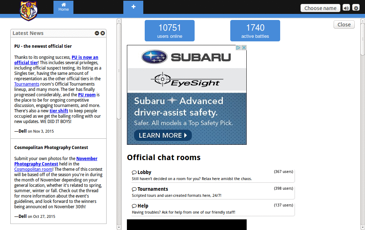Click the Close button in rooms panel
The image size is (365, 230).
click(344, 25)
